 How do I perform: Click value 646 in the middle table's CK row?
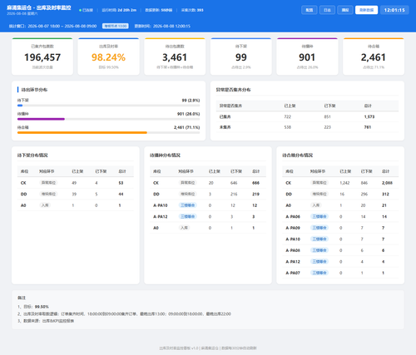pyautogui.click(x=234, y=183)
